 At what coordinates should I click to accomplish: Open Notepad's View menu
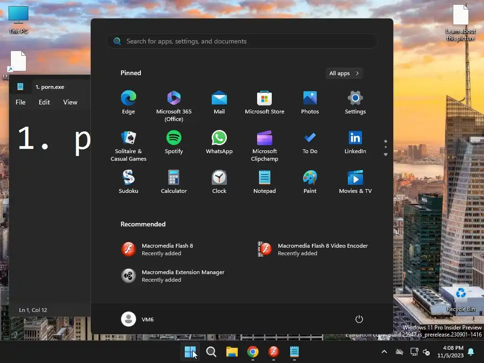pyautogui.click(x=70, y=102)
